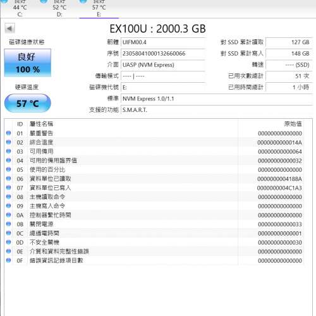Select attribute row 錯誤資訊記錄項目數

[x=154, y=260]
